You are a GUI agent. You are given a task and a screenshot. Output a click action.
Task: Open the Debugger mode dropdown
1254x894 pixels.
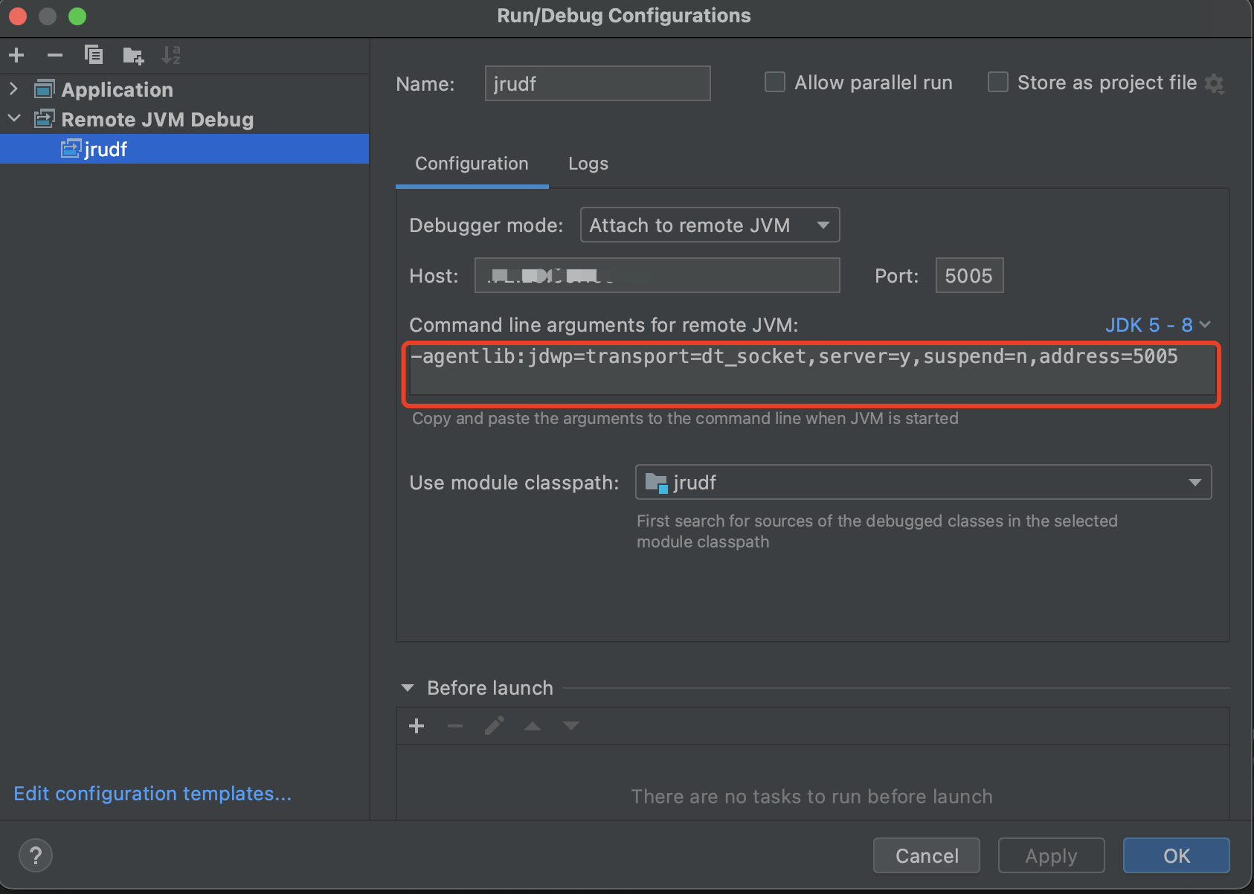(x=710, y=225)
